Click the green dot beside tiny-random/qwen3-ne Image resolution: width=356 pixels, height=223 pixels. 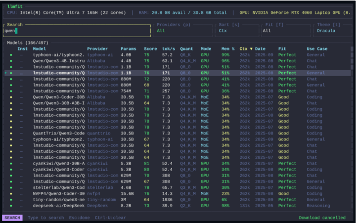[x=11, y=199]
